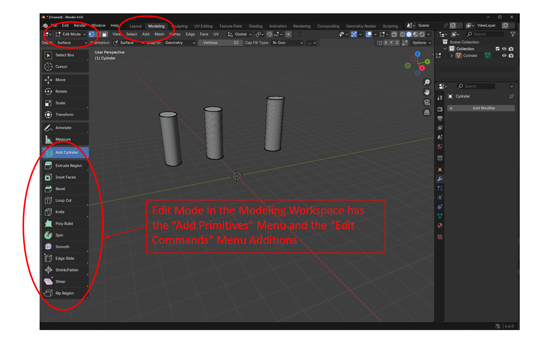Activate the Loop Cut tool
Viewport: 541px width, 343px height.
tap(65, 200)
